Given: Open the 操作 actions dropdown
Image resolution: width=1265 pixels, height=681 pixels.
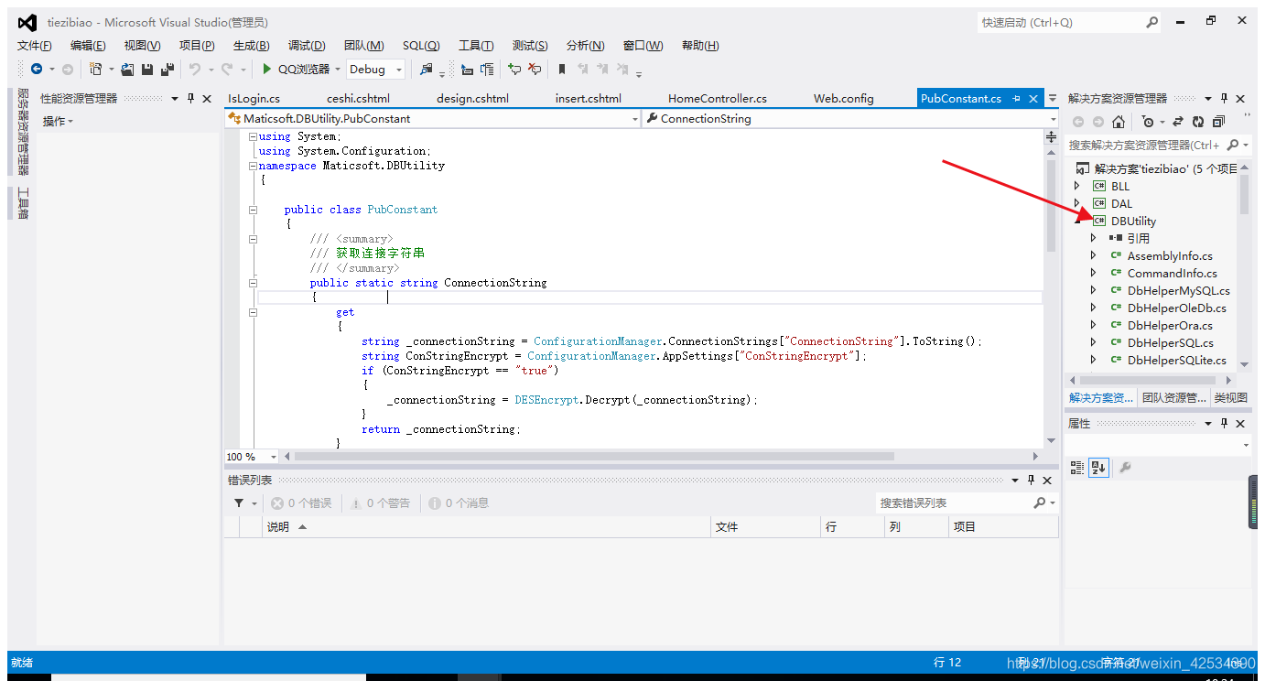Looking at the screenshot, I should (x=58, y=121).
